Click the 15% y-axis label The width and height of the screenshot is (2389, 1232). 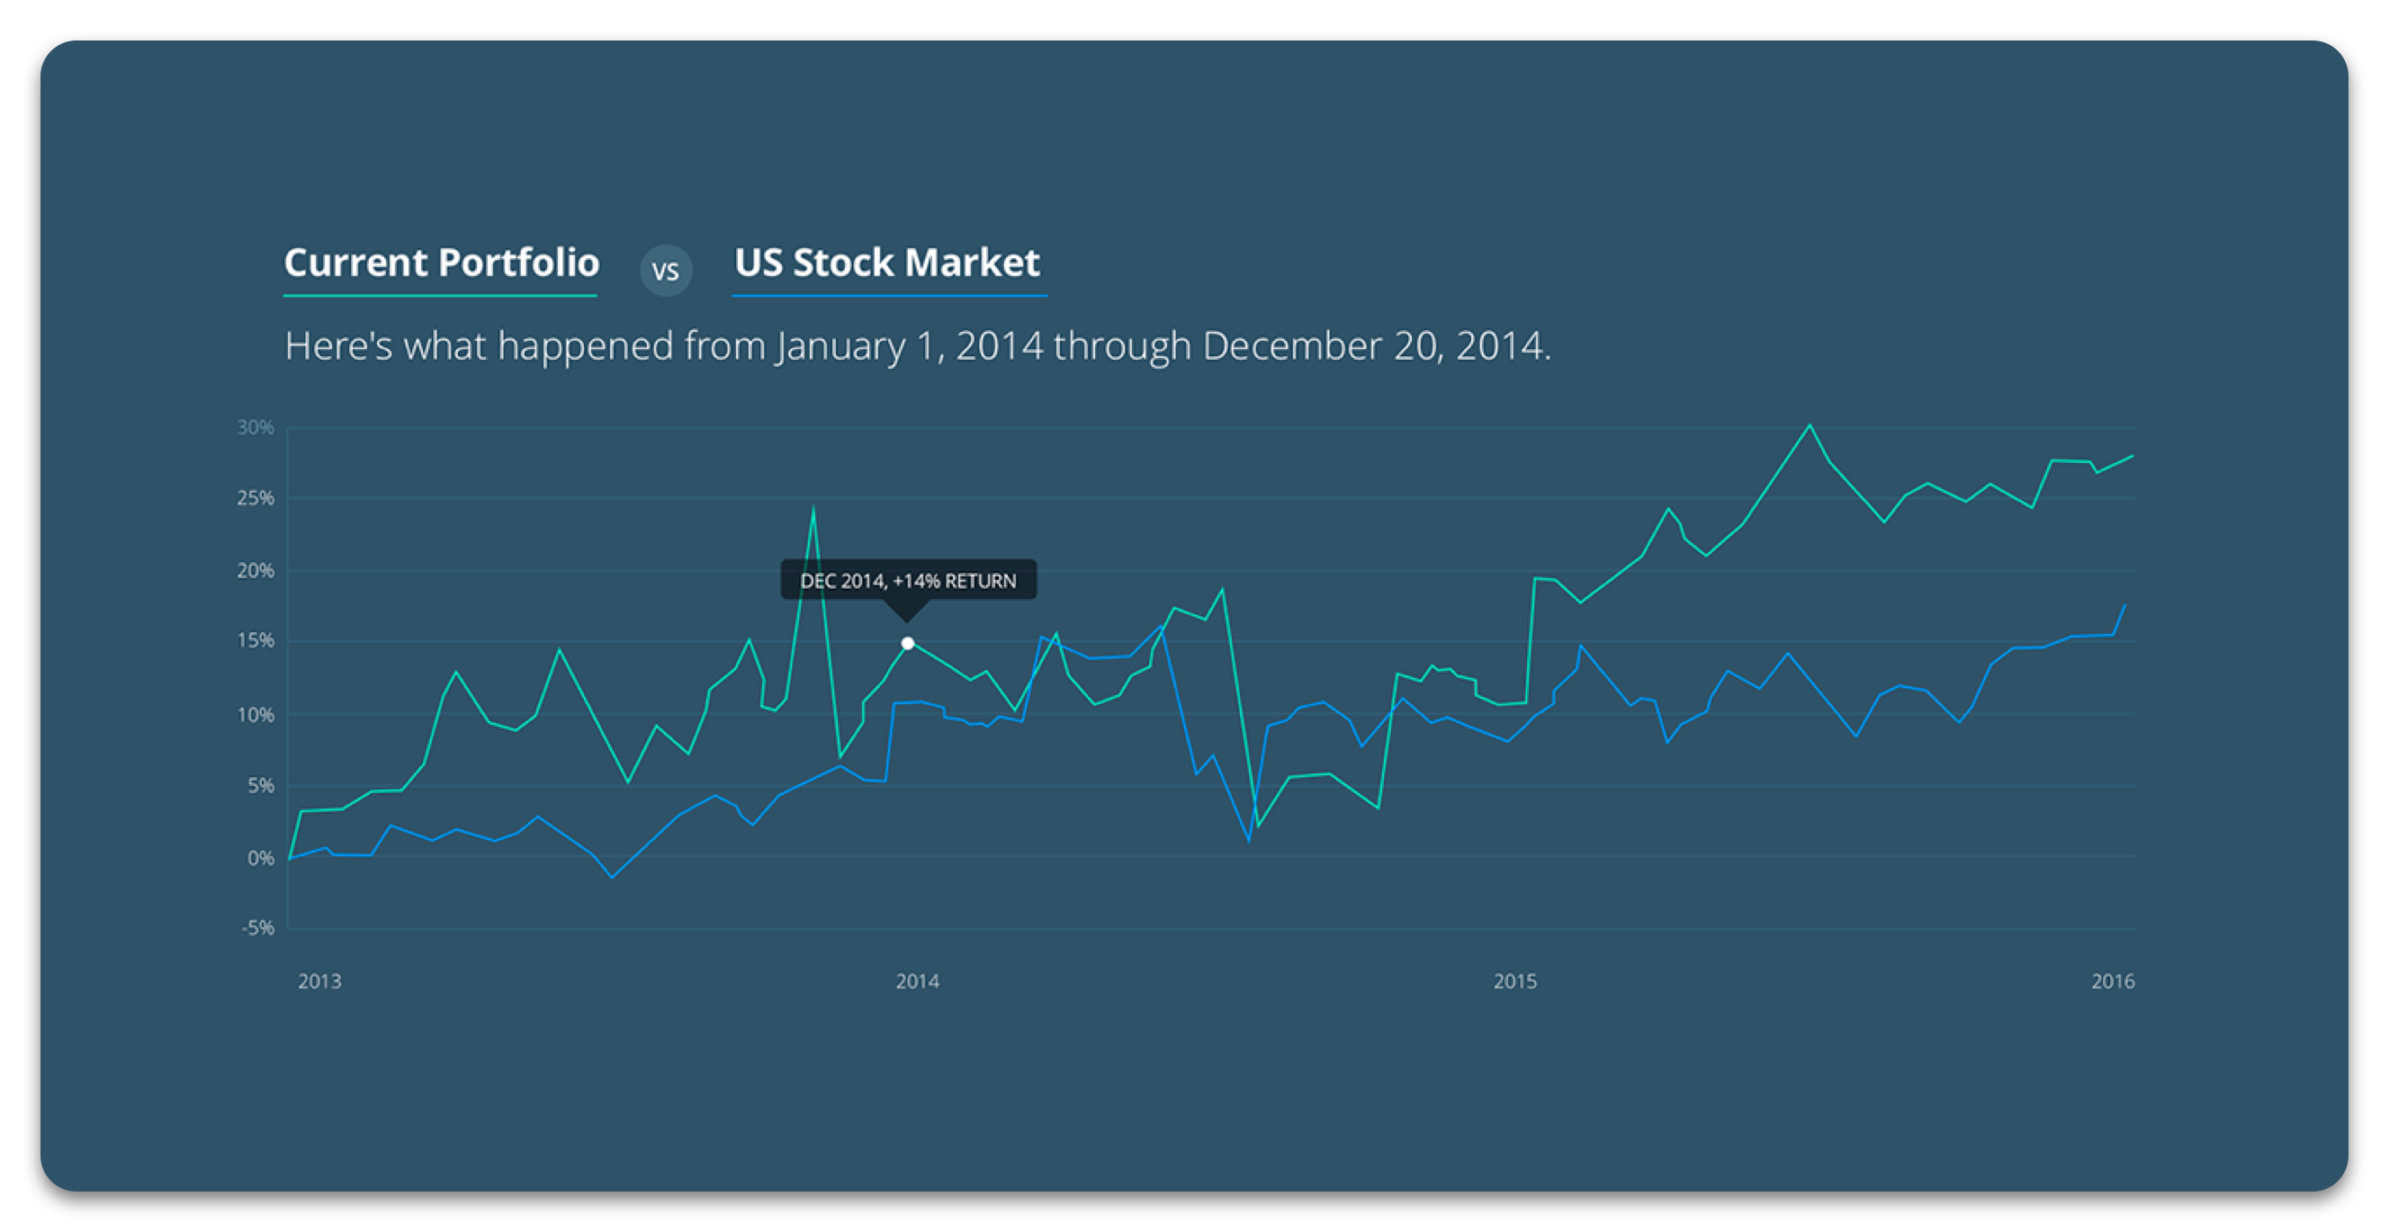pos(255,640)
